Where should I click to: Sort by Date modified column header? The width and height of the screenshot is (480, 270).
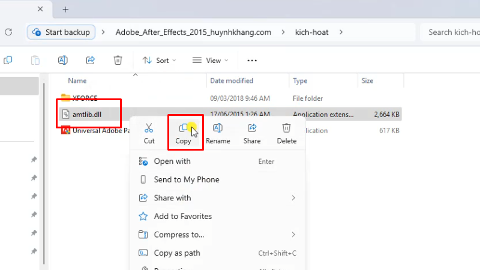[x=232, y=81]
